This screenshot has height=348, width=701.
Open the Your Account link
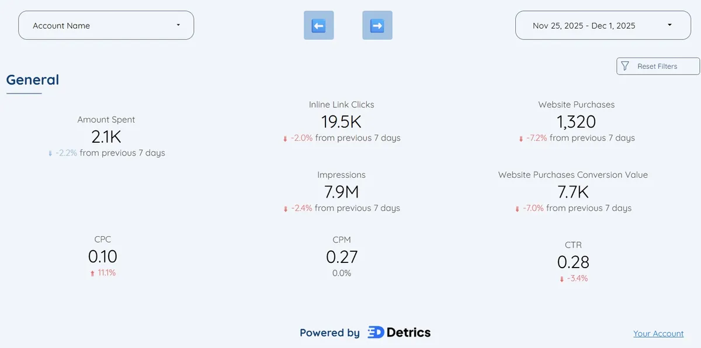click(658, 333)
